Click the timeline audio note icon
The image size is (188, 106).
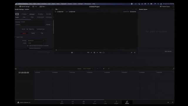tap(173, 69)
